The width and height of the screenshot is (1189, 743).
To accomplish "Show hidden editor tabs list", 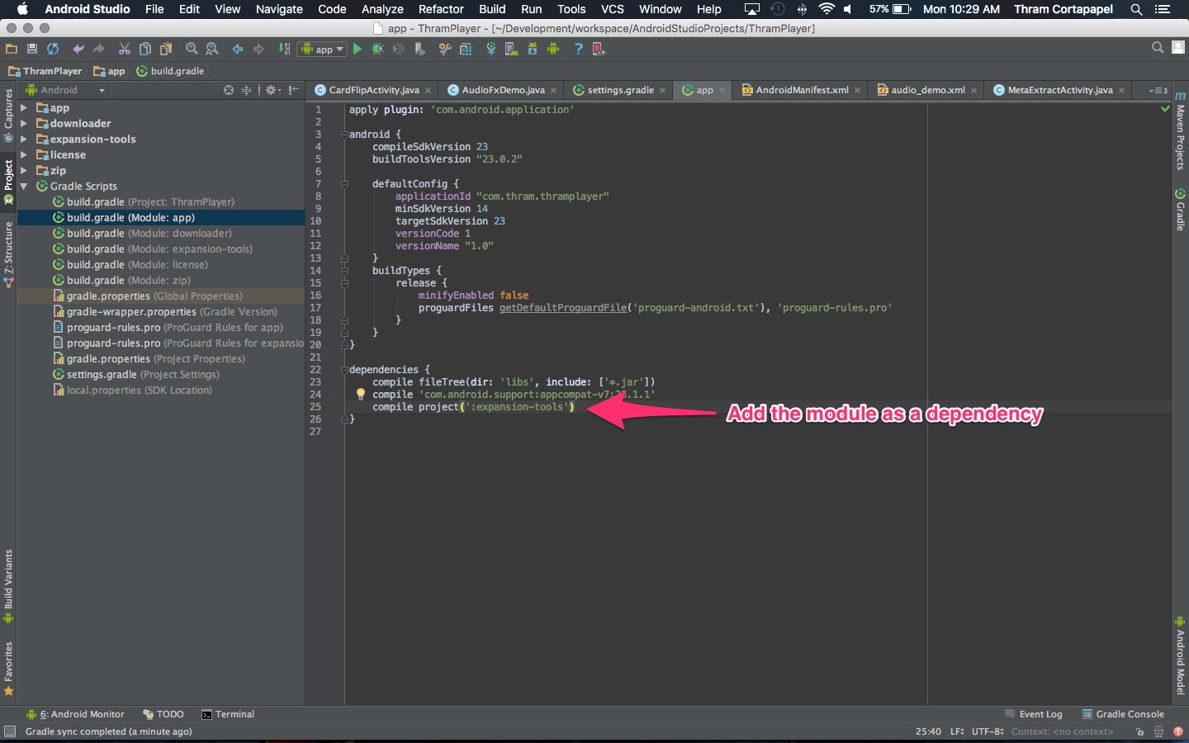I will (1158, 90).
